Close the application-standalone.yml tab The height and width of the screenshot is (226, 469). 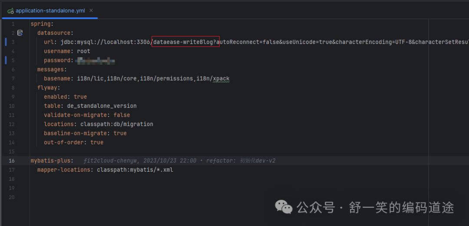coord(91,10)
